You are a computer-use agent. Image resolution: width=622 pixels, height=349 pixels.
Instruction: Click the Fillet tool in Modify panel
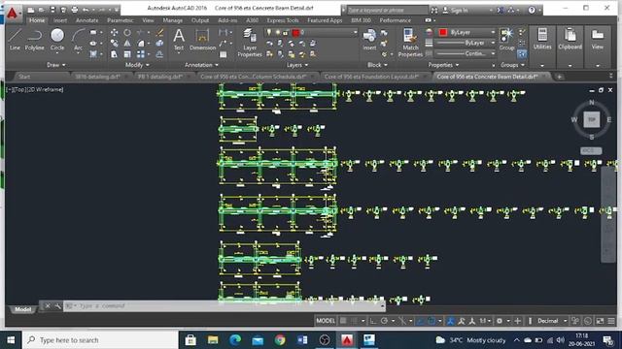tap(141, 43)
